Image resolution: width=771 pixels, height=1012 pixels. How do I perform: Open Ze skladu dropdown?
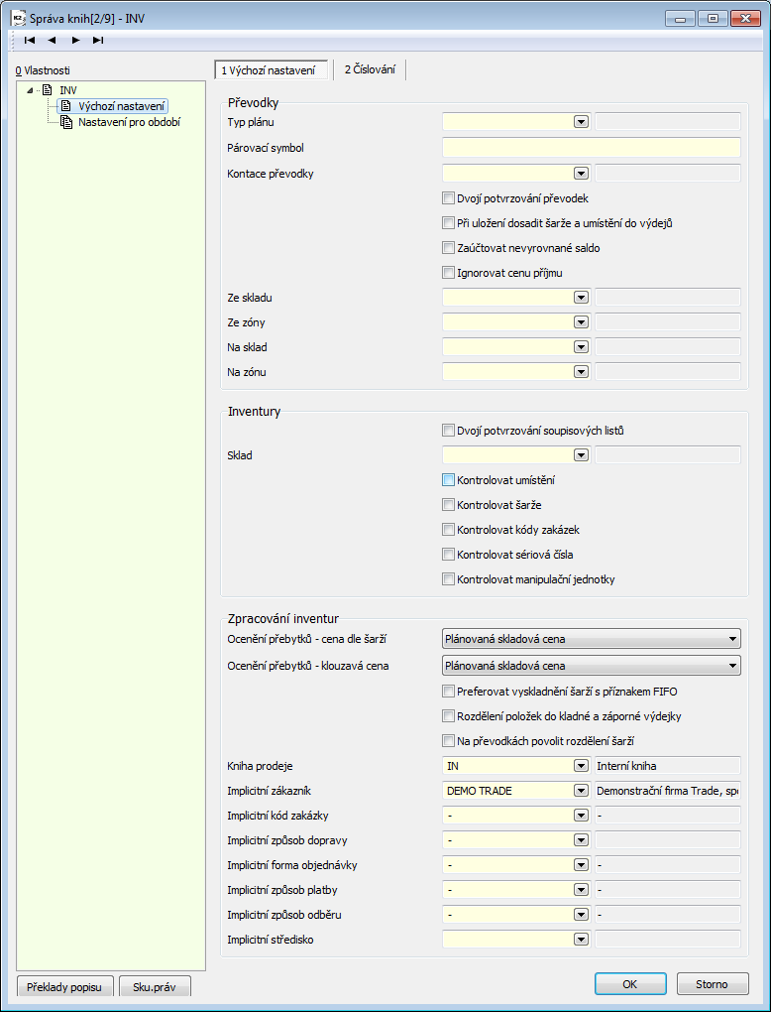582,297
